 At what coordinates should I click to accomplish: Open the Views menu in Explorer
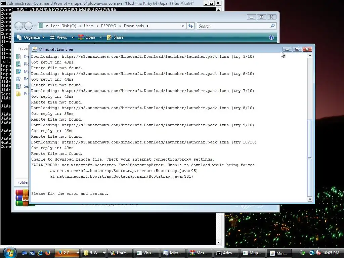(x=58, y=37)
